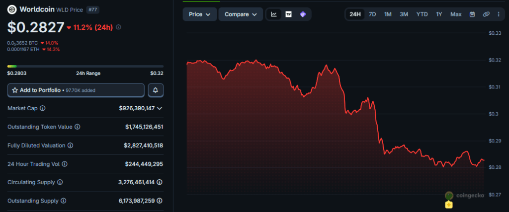Switch to the 1Y time range
The width and height of the screenshot is (509, 212).
tap(439, 14)
